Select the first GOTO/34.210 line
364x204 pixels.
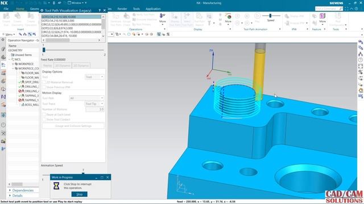click(x=71, y=17)
